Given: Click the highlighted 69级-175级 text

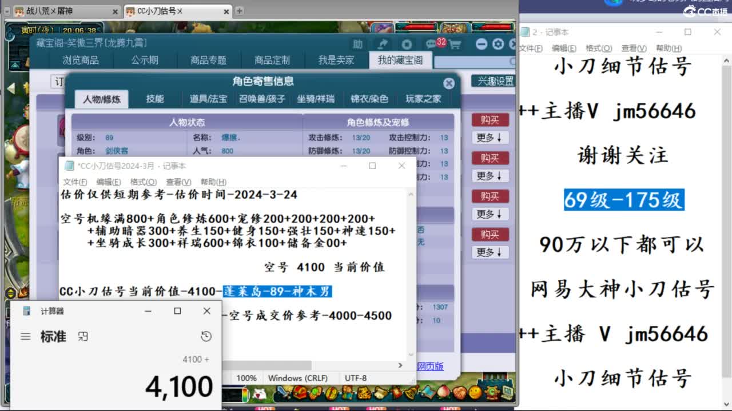Looking at the screenshot, I should pos(624,200).
